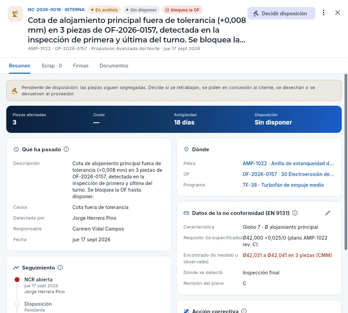Click the Antigüedad 18 días metric
This screenshot has width=348, height=313.
pyautogui.click(x=184, y=119)
